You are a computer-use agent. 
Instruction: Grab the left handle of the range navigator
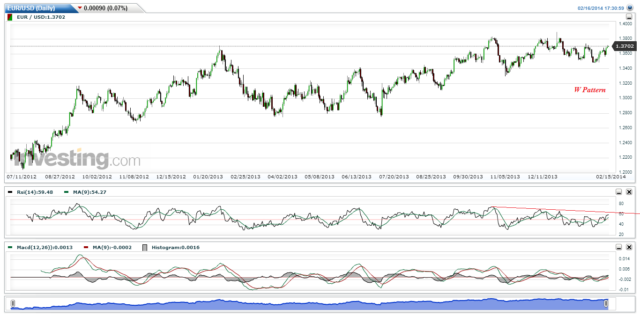click(x=13, y=304)
